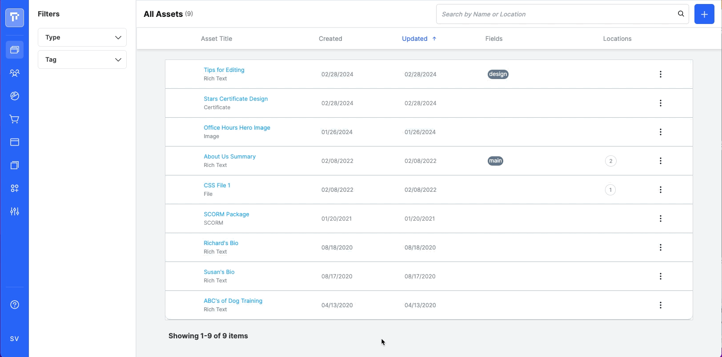Open the apps grid sidebar icon
Viewport: 722px width, 357px height.
point(15,188)
